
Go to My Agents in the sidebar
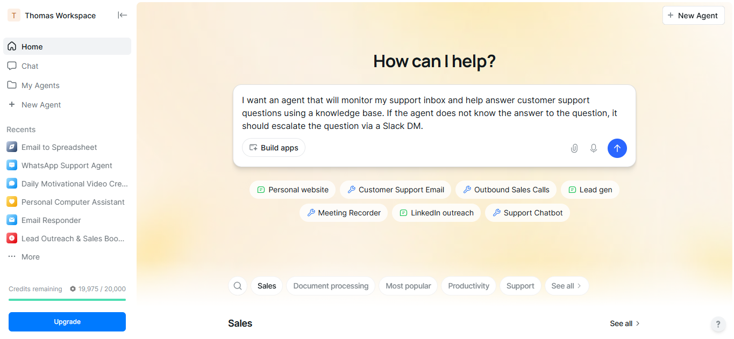click(x=40, y=85)
